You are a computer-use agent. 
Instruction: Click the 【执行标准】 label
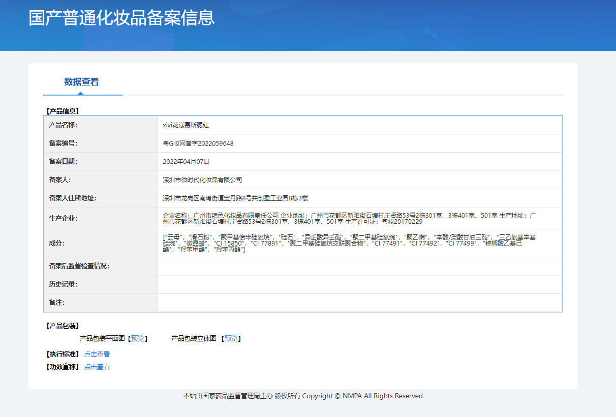pyautogui.click(x=63, y=354)
